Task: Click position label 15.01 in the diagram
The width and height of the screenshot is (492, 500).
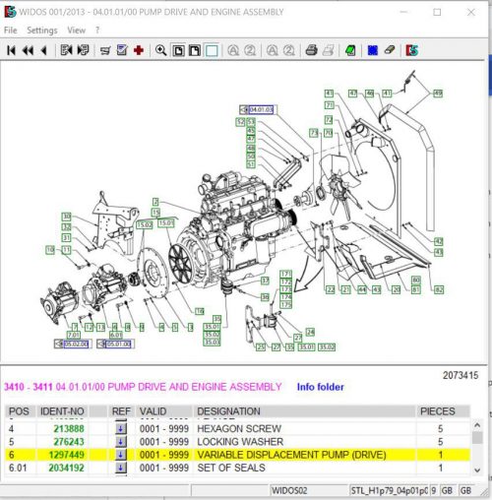Action: click(x=166, y=223)
